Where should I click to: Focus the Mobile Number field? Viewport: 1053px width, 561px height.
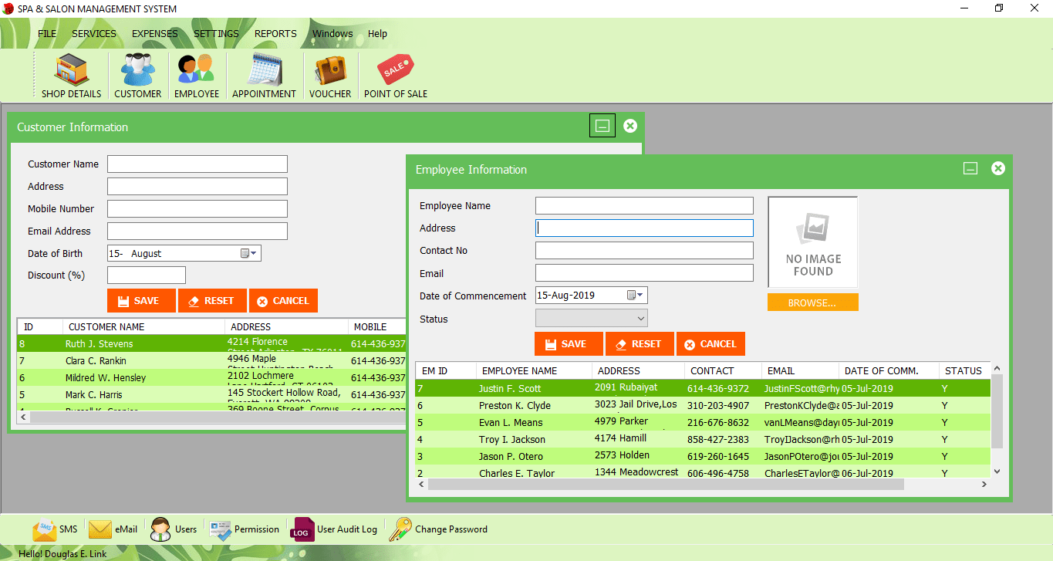coord(197,208)
